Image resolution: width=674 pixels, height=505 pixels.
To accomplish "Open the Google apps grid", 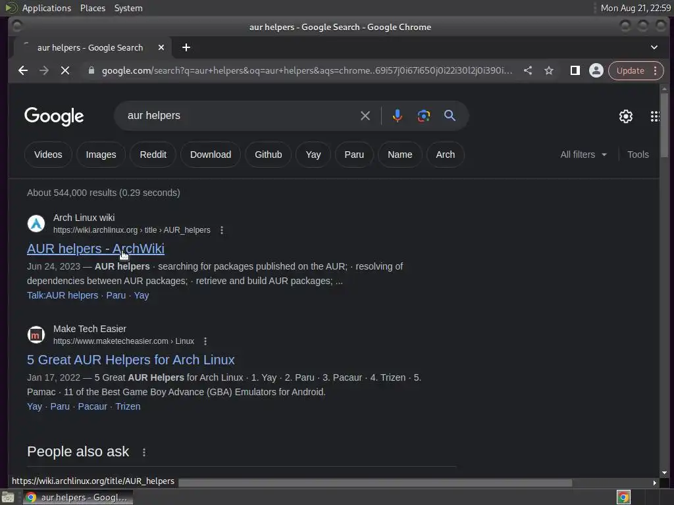I will (x=655, y=116).
